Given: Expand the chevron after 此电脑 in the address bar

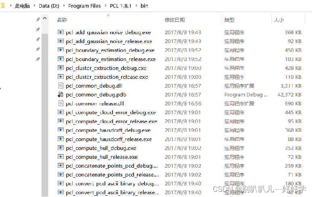Looking at the screenshot, I should point(35,6).
